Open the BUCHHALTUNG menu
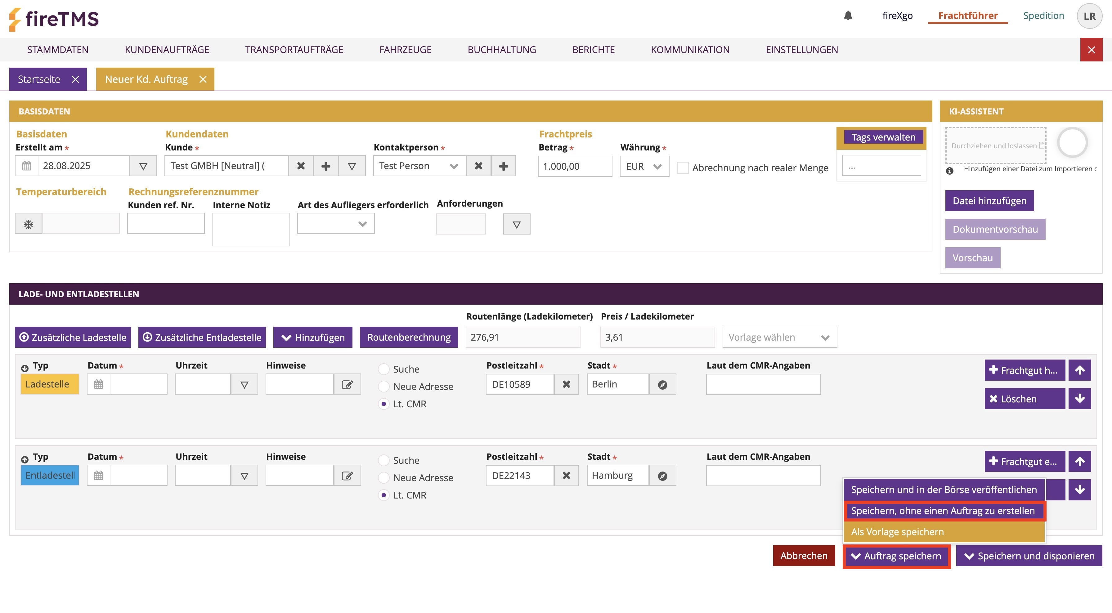The width and height of the screenshot is (1112, 613). point(502,50)
